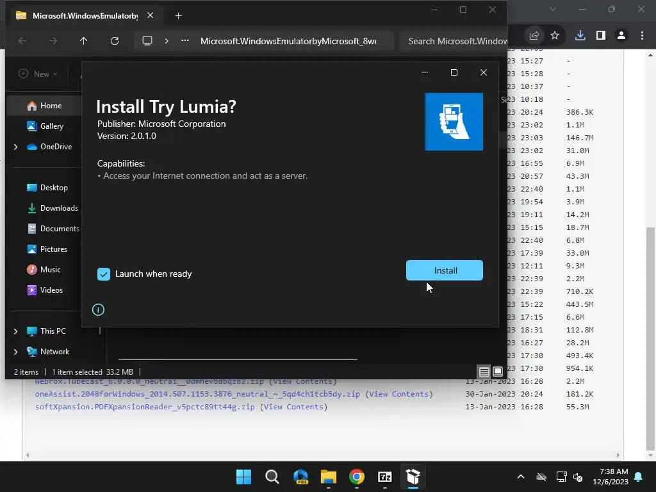
Task: Click the OneDrive tray icon
Action: point(541,477)
